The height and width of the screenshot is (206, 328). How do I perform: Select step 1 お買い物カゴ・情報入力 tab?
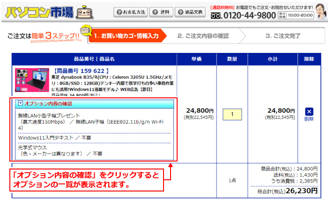pos(127,36)
